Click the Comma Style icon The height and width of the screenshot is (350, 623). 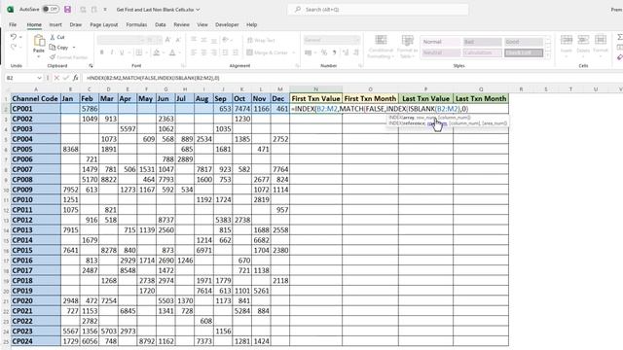335,52
